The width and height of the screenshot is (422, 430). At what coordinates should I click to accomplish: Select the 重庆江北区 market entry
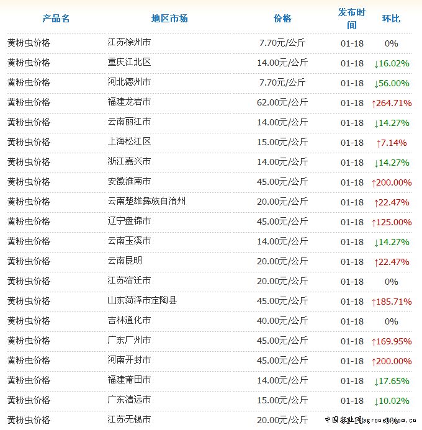click(129, 63)
